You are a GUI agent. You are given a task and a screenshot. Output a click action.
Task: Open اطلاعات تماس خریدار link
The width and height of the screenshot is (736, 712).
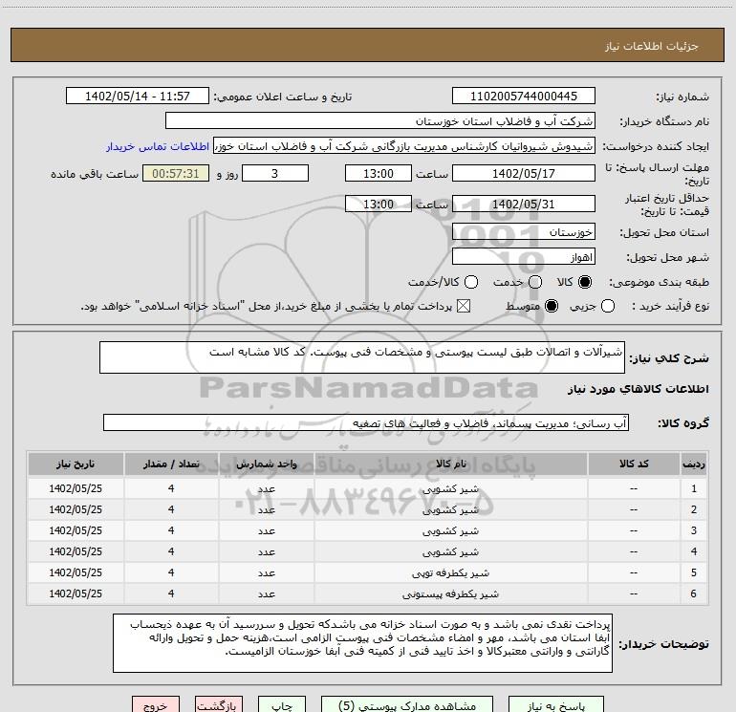[x=158, y=146]
